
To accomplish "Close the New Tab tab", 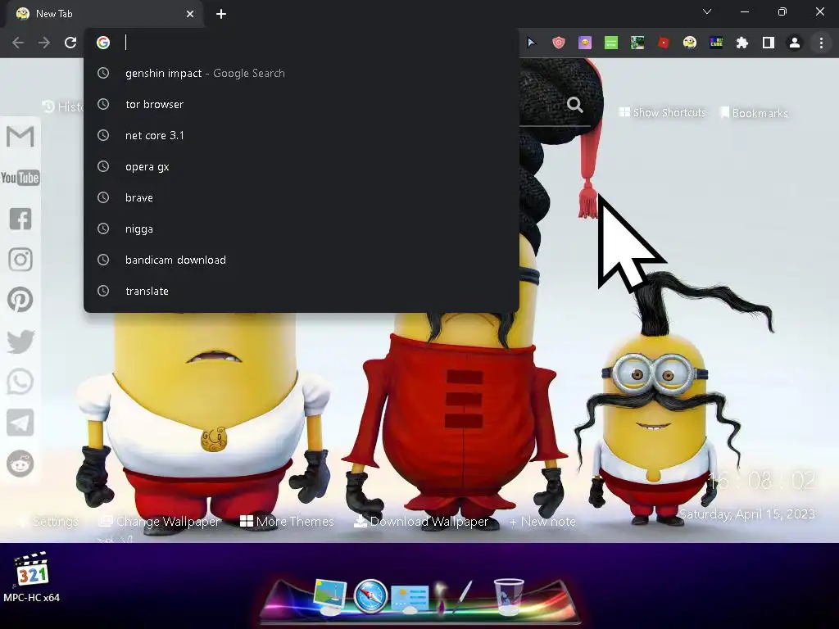I will (190, 14).
